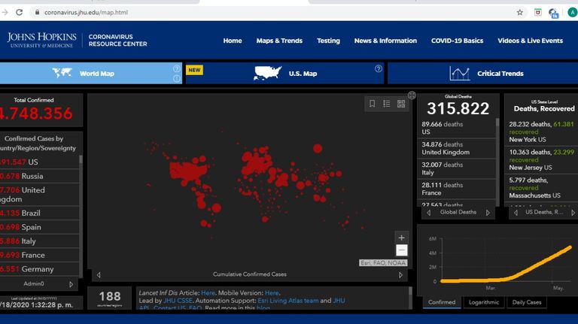Viewport: 578px width, 324px height.
Task: Open the Esri Living Atlas team link
Action: pyautogui.click(x=288, y=301)
